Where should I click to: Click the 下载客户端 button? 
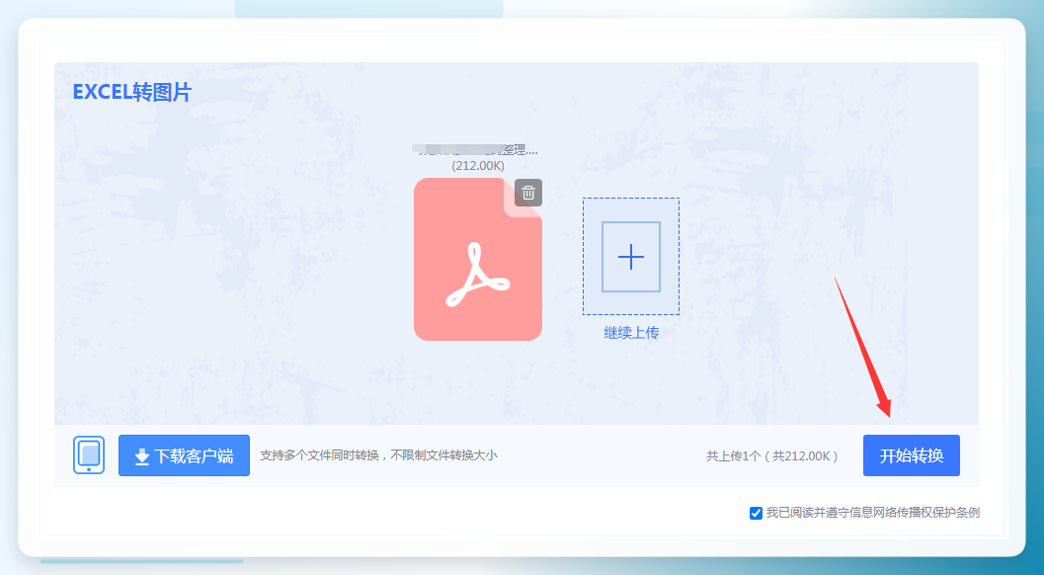click(184, 455)
